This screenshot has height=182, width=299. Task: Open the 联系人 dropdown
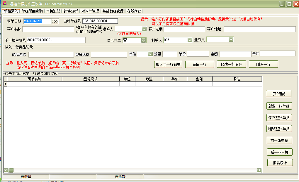[x=144, y=29]
